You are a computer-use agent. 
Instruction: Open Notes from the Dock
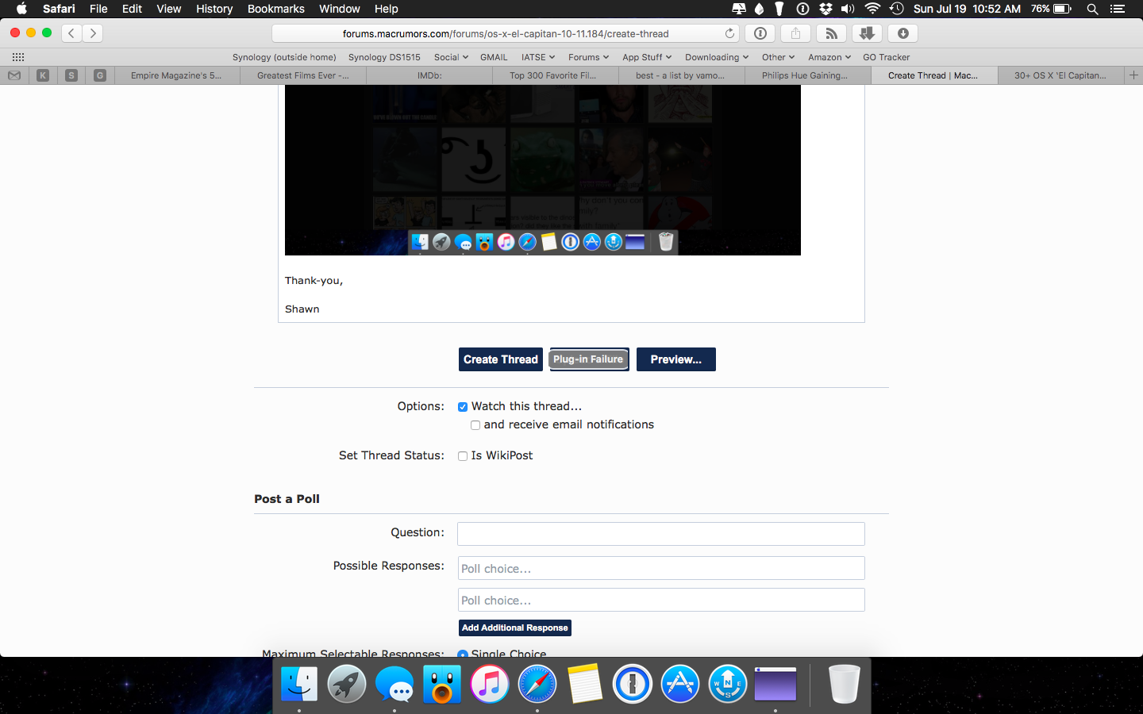(x=585, y=684)
